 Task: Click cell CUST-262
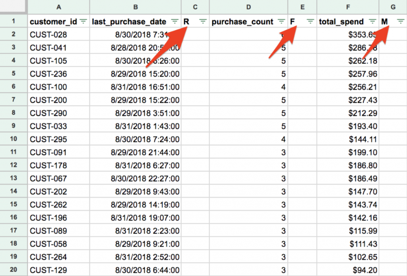click(59, 204)
